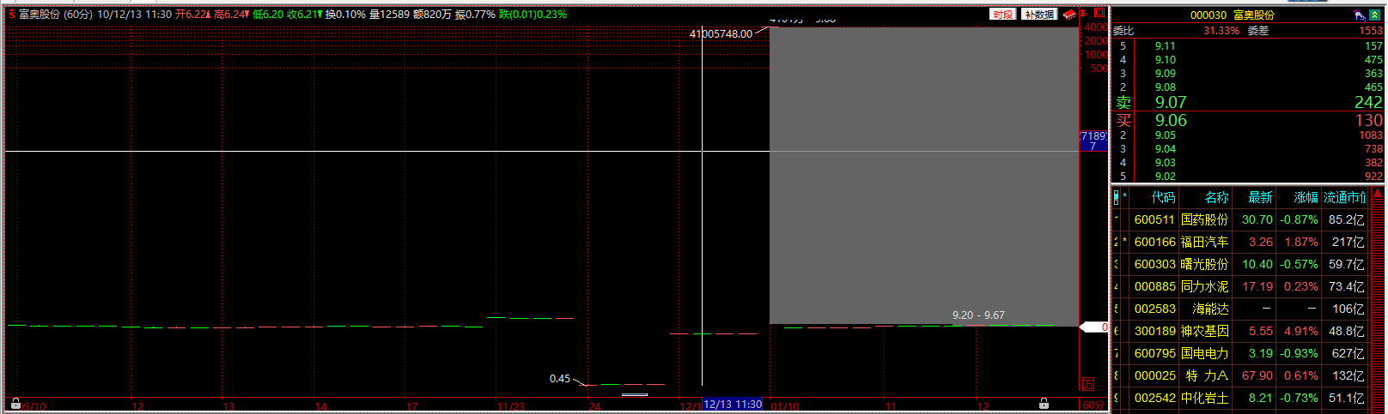Click the 12/13 11:30 time cursor label
Screen dimensions: 1388x414
click(x=733, y=405)
